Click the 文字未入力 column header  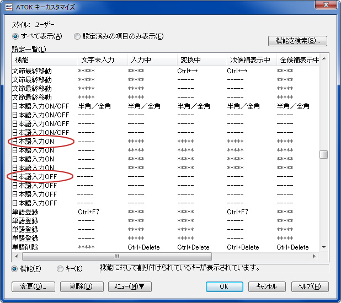pyautogui.click(x=103, y=59)
